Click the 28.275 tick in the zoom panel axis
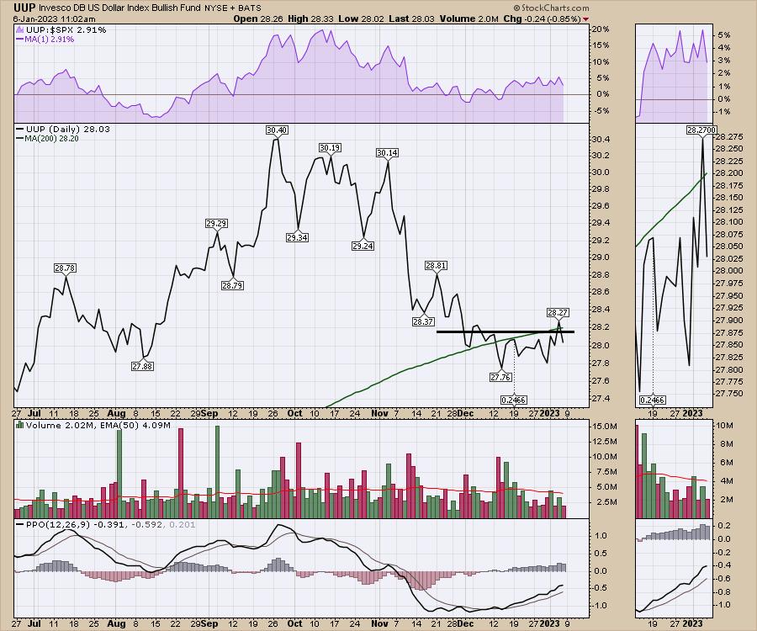Viewport: 757px width, 631px height. coord(729,136)
